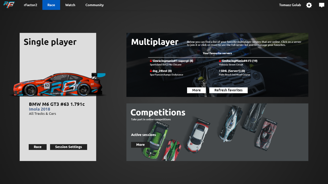Screen dimensions: 328x184
Task: Join dsg_24test (0) server
Action: coord(162,71)
